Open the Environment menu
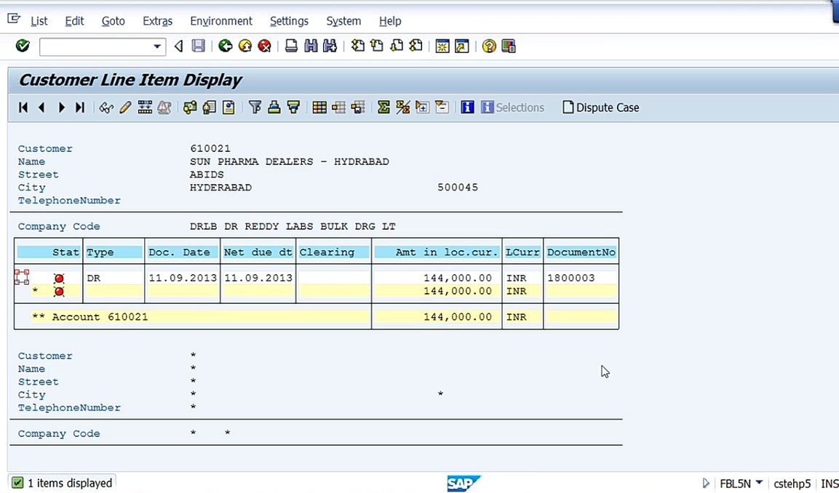The image size is (839, 493). click(x=221, y=21)
